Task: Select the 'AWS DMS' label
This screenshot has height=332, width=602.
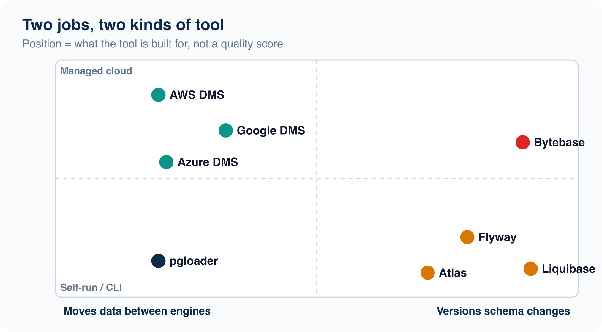Action: coord(197,95)
